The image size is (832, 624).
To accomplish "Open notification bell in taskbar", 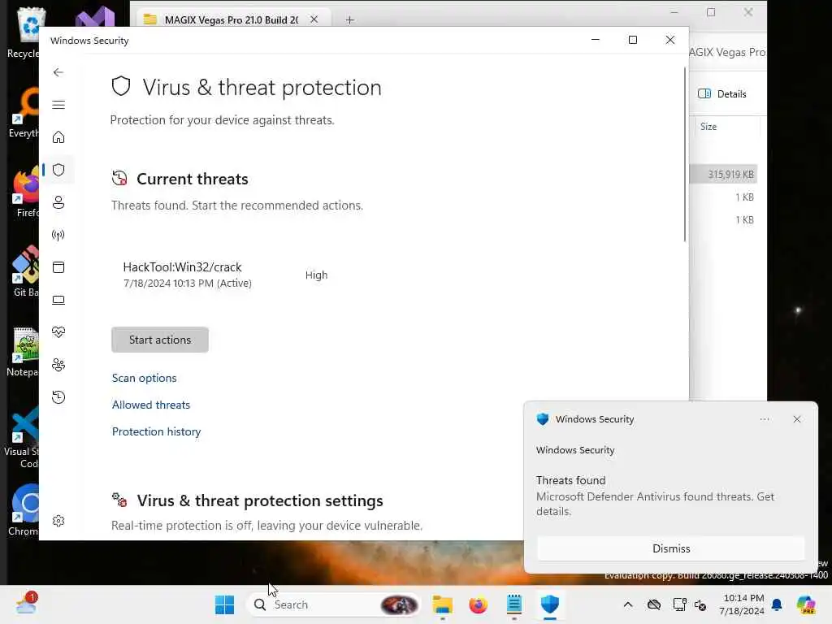I will [x=777, y=604].
